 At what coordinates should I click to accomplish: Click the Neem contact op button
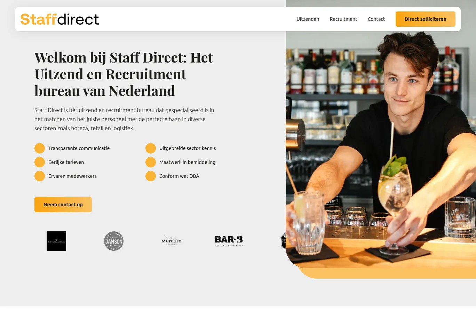63,205
